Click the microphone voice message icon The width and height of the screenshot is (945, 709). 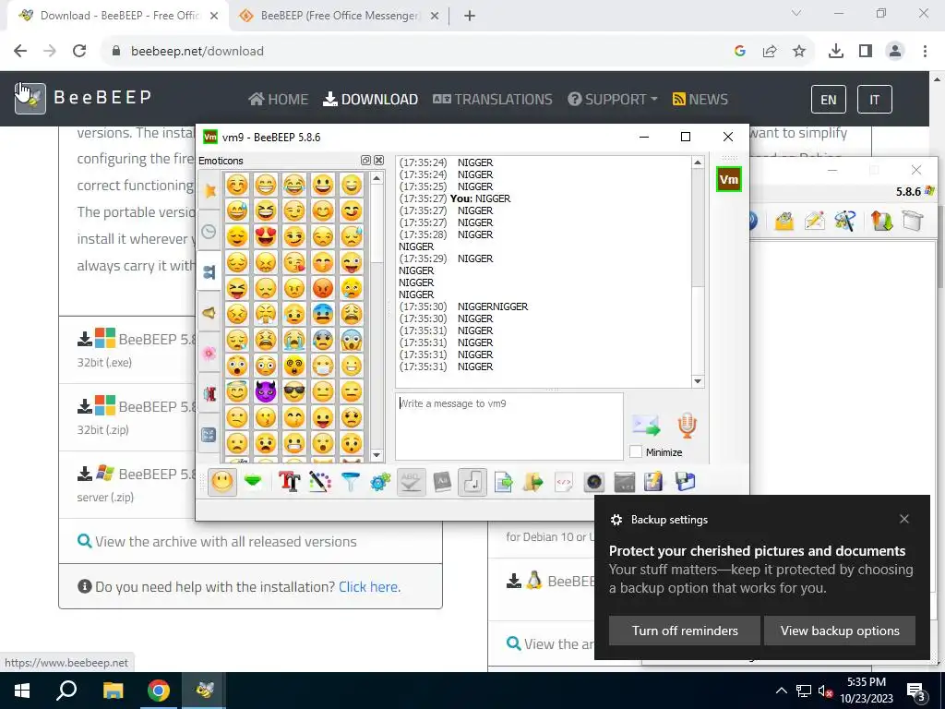[687, 426]
